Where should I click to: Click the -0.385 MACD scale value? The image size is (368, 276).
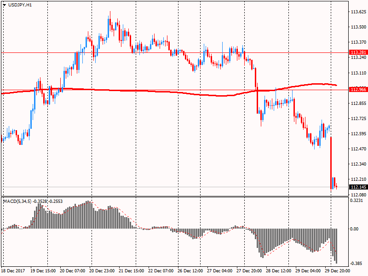356,263
